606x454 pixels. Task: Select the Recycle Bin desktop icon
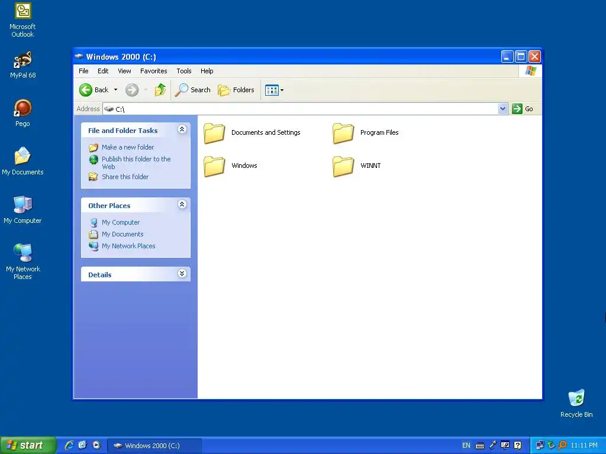click(x=576, y=403)
